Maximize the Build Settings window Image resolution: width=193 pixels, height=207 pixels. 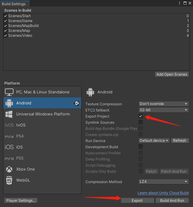(x=185, y=3)
